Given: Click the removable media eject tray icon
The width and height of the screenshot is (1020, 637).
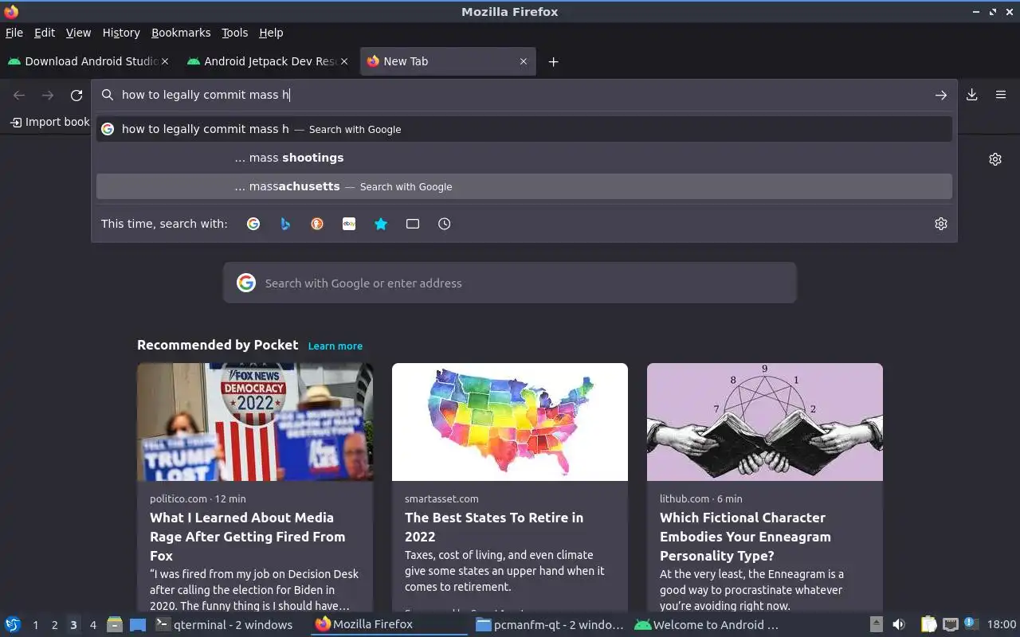Looking at the screenshot, I should pyautogui.click(x=876, y=625).
